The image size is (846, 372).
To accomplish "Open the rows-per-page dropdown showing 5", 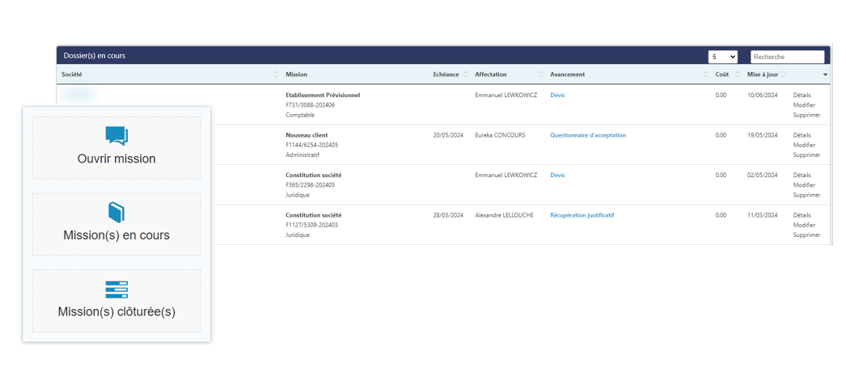I will click(x=722, y=57).
